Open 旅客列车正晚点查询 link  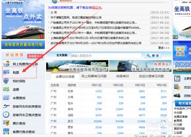pos(27,115)
